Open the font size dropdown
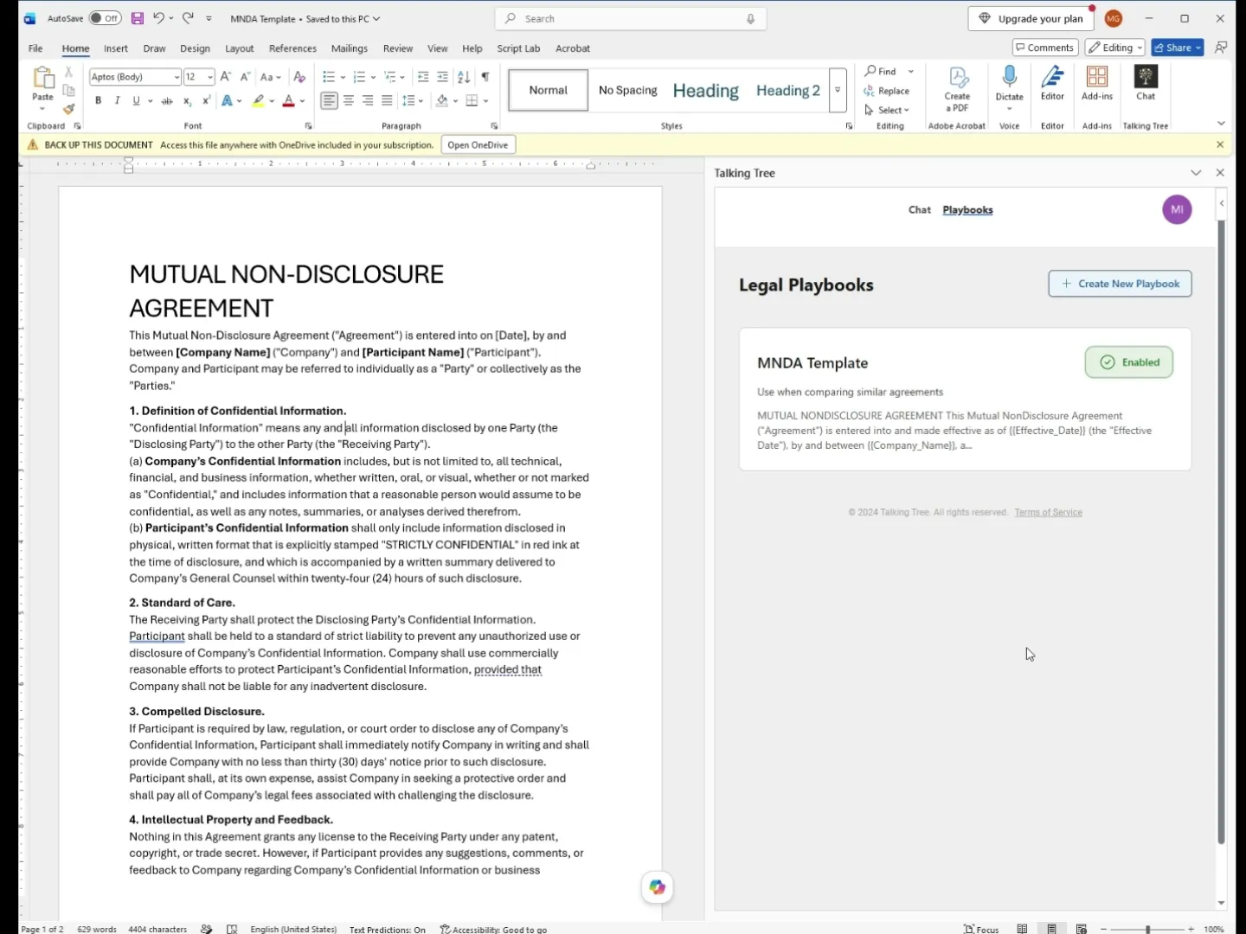 pos(209,77)
